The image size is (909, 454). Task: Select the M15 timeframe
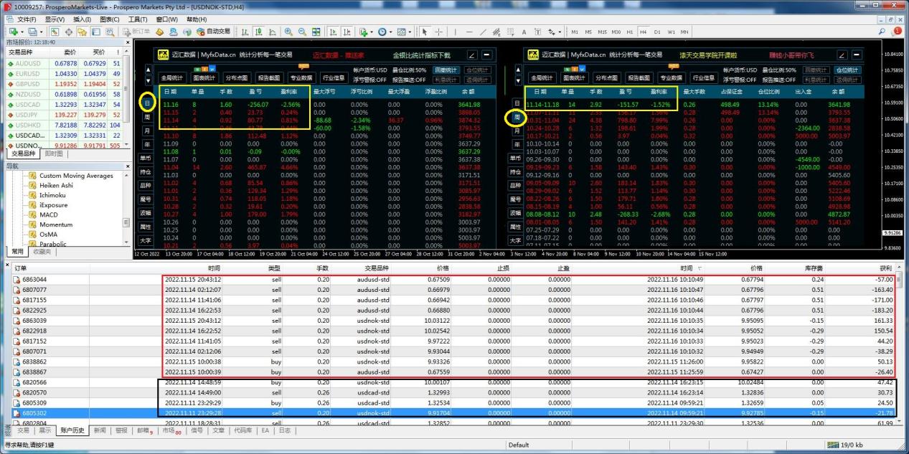click(603, 32)
